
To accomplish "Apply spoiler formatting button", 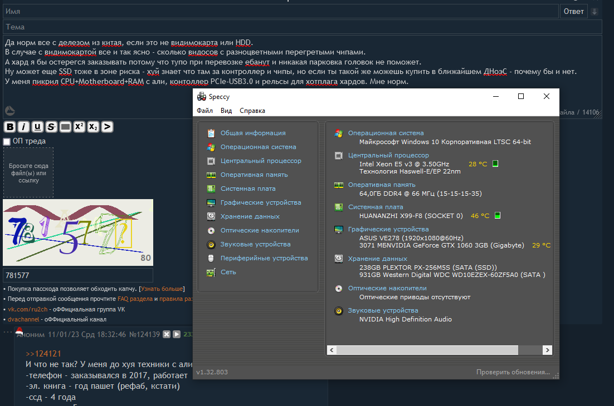I will pos(65,127).
